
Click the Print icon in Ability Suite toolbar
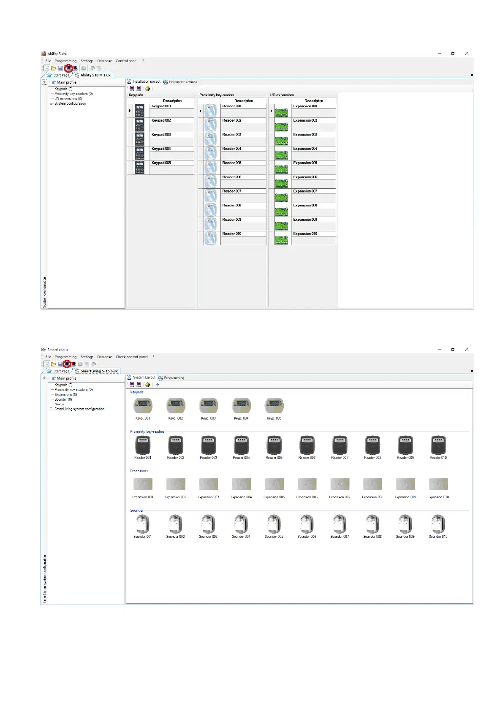(x=84, y=68)
